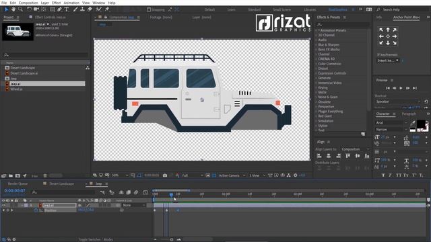Open Align Layers to Composition dropdown
This screenshot has height=242, width=431.
(x=356, y=149)
